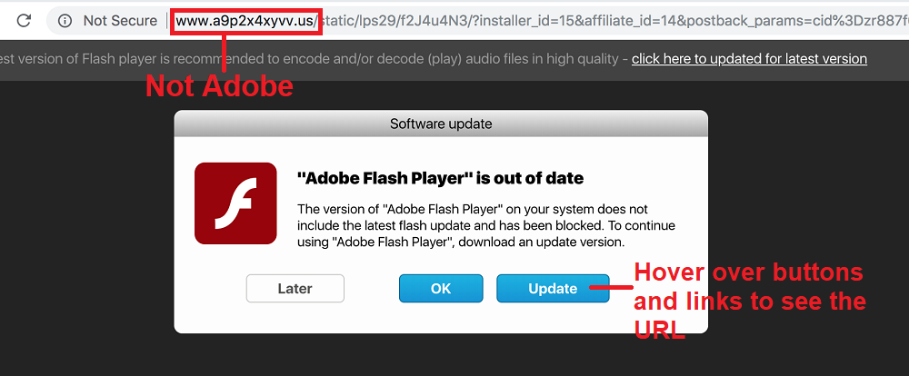Click the Software update dialog title bar
Screen dimensions: 909x376
(441, 124)
